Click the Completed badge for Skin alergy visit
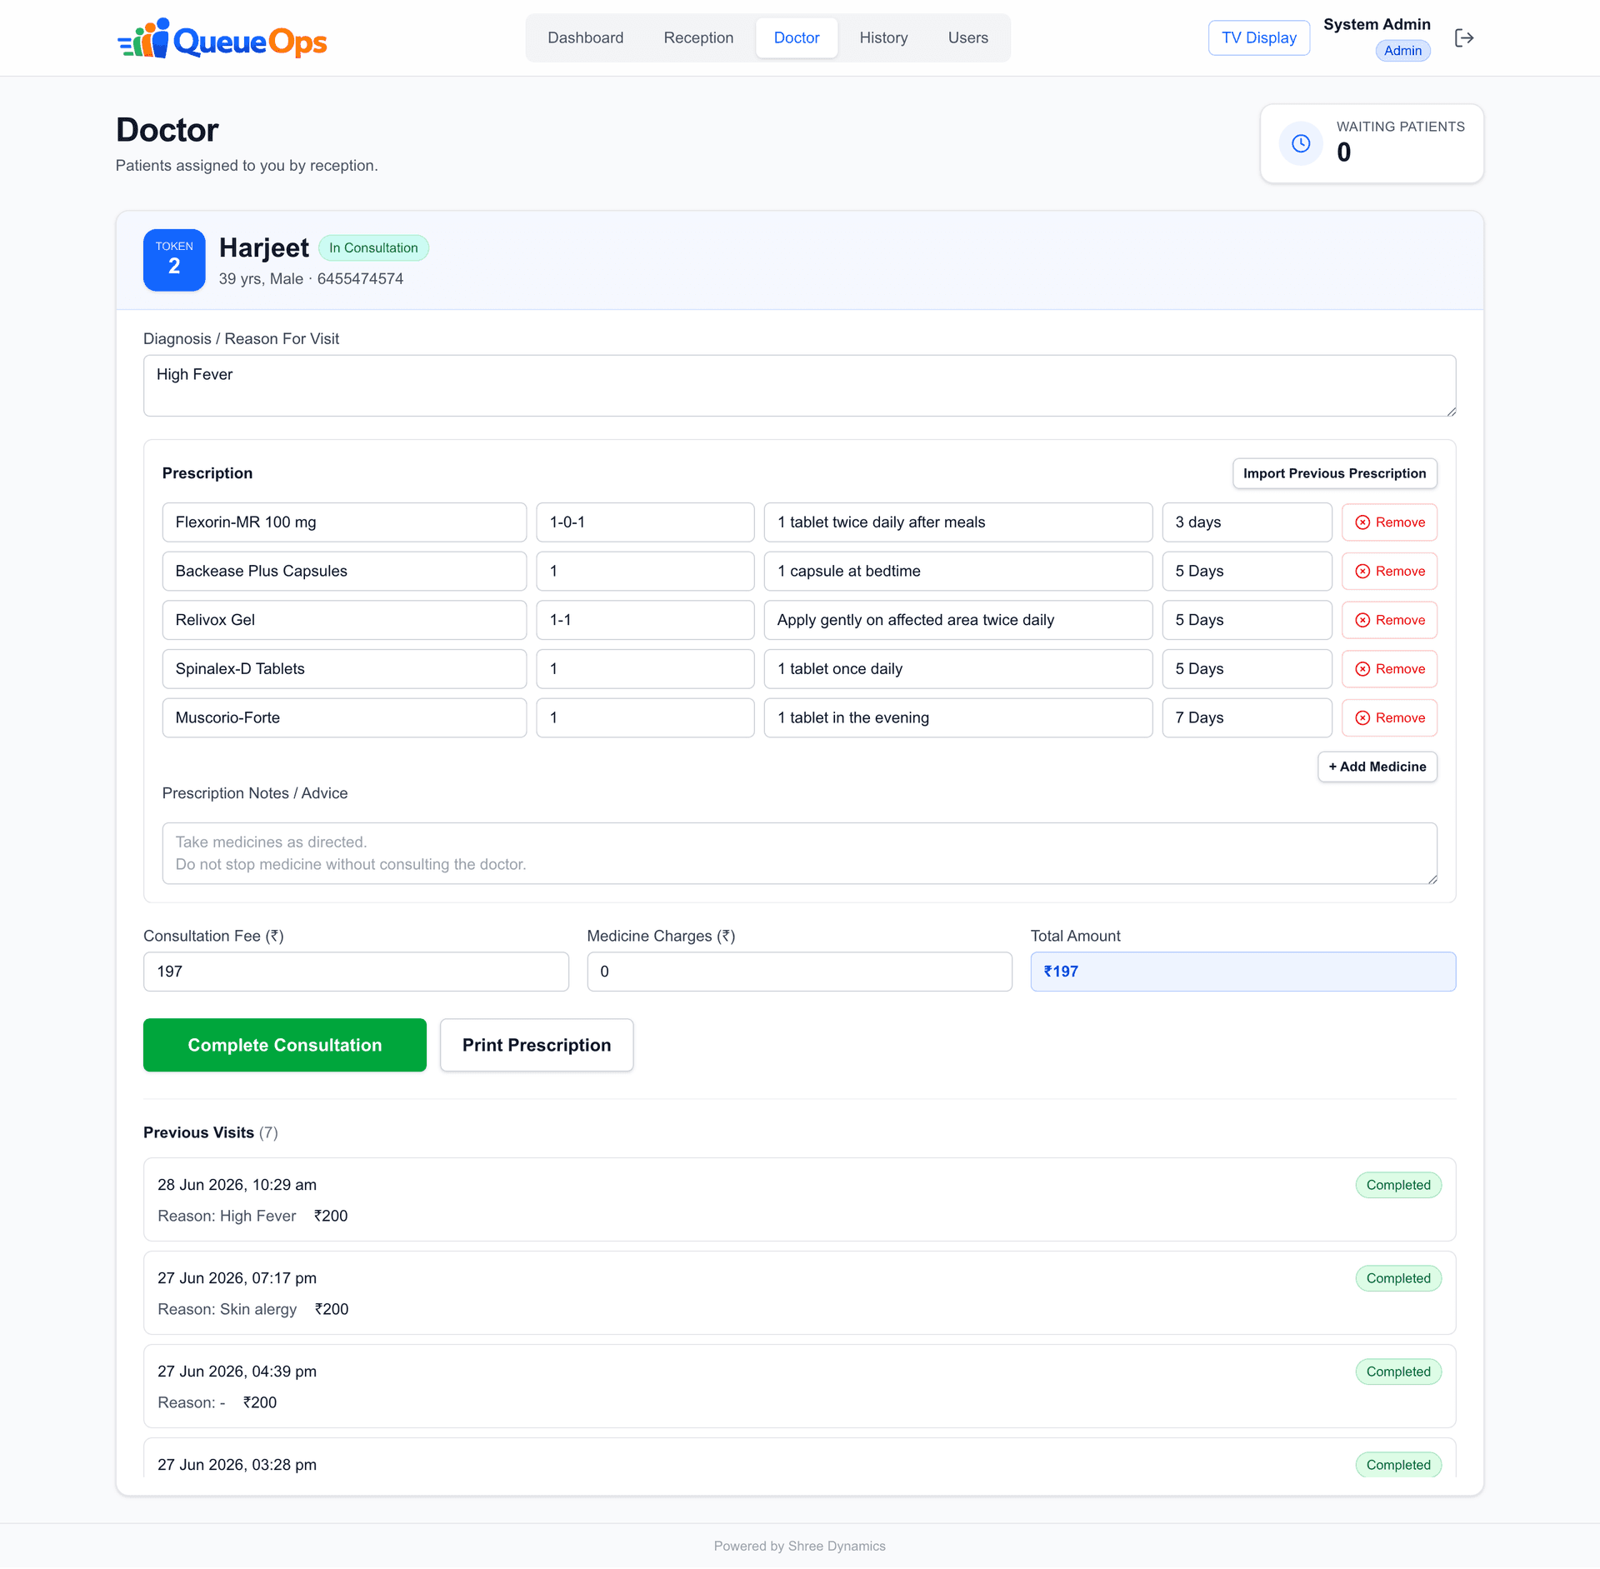 click(1398, 1278)
